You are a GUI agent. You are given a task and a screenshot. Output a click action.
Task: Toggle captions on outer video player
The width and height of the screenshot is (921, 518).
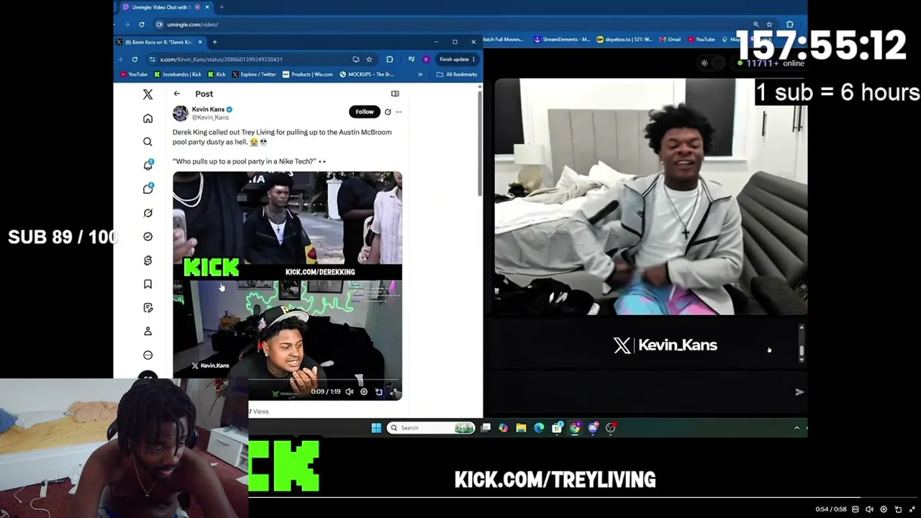tap(856, 509)
